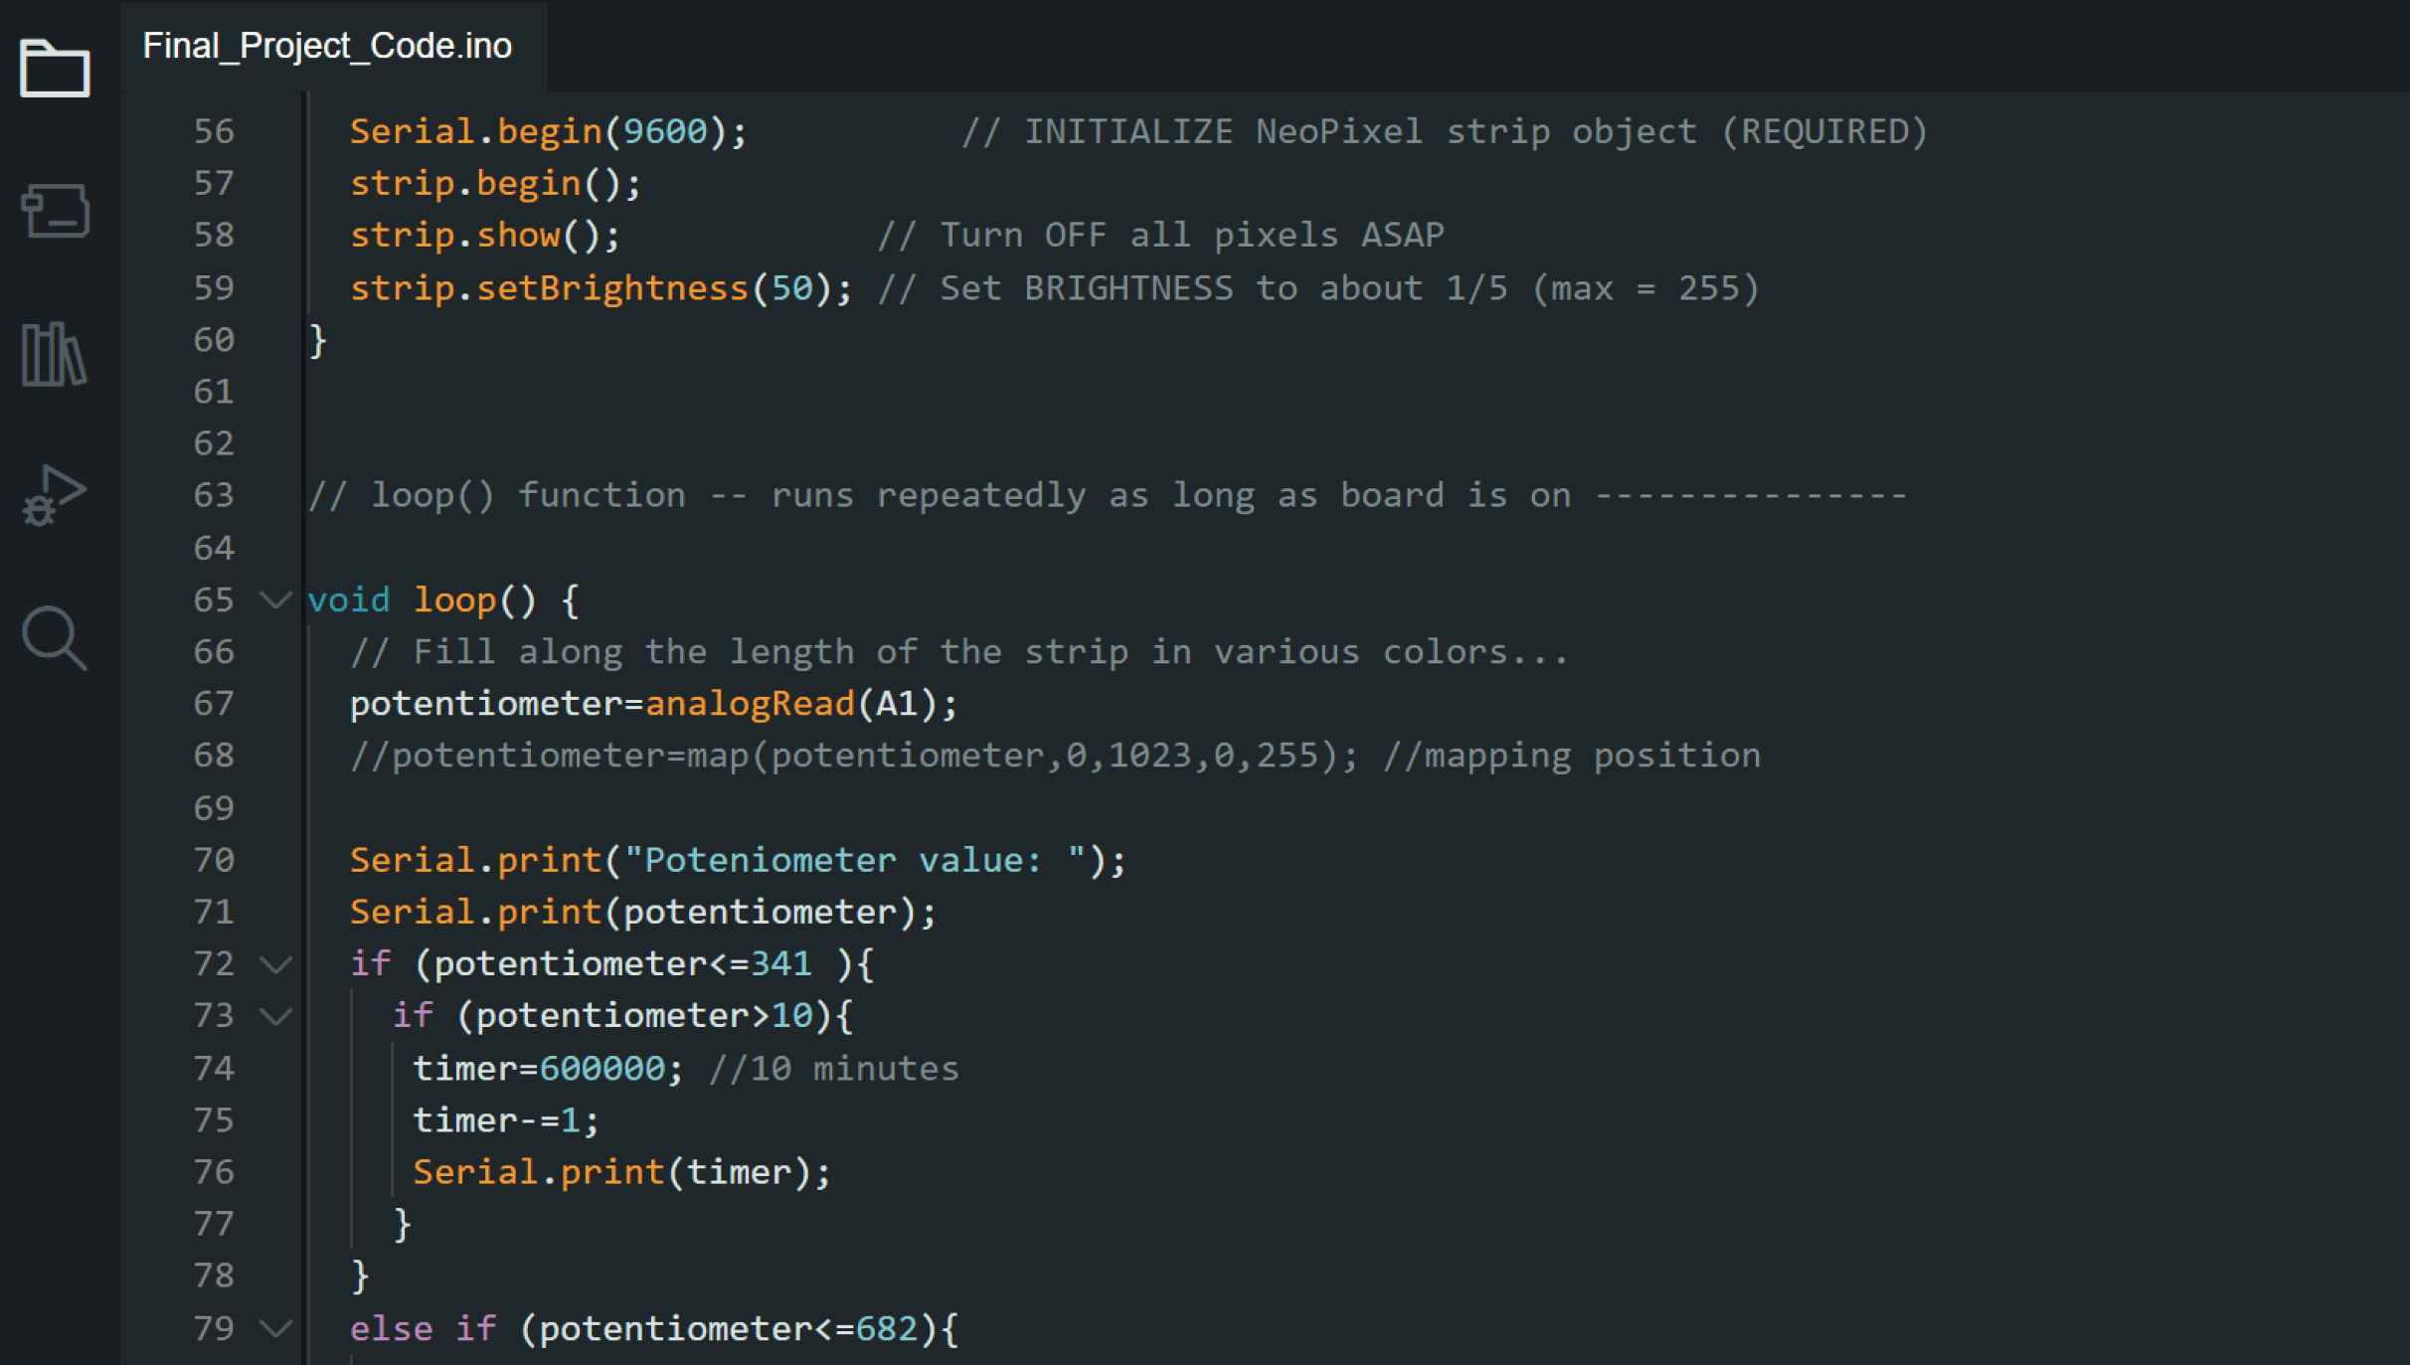Viewport: 2410px width, 1365px height.
Task: Open the Boards Manager sidebar icon
Action: (x=55, y=210)
